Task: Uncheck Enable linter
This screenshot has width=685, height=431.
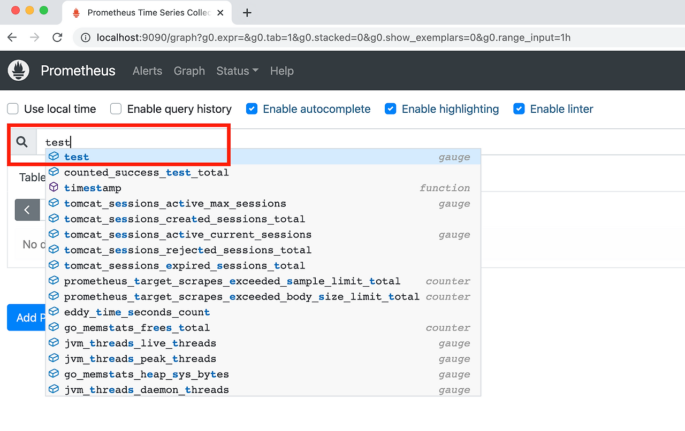Action: [x=519, y=109]
